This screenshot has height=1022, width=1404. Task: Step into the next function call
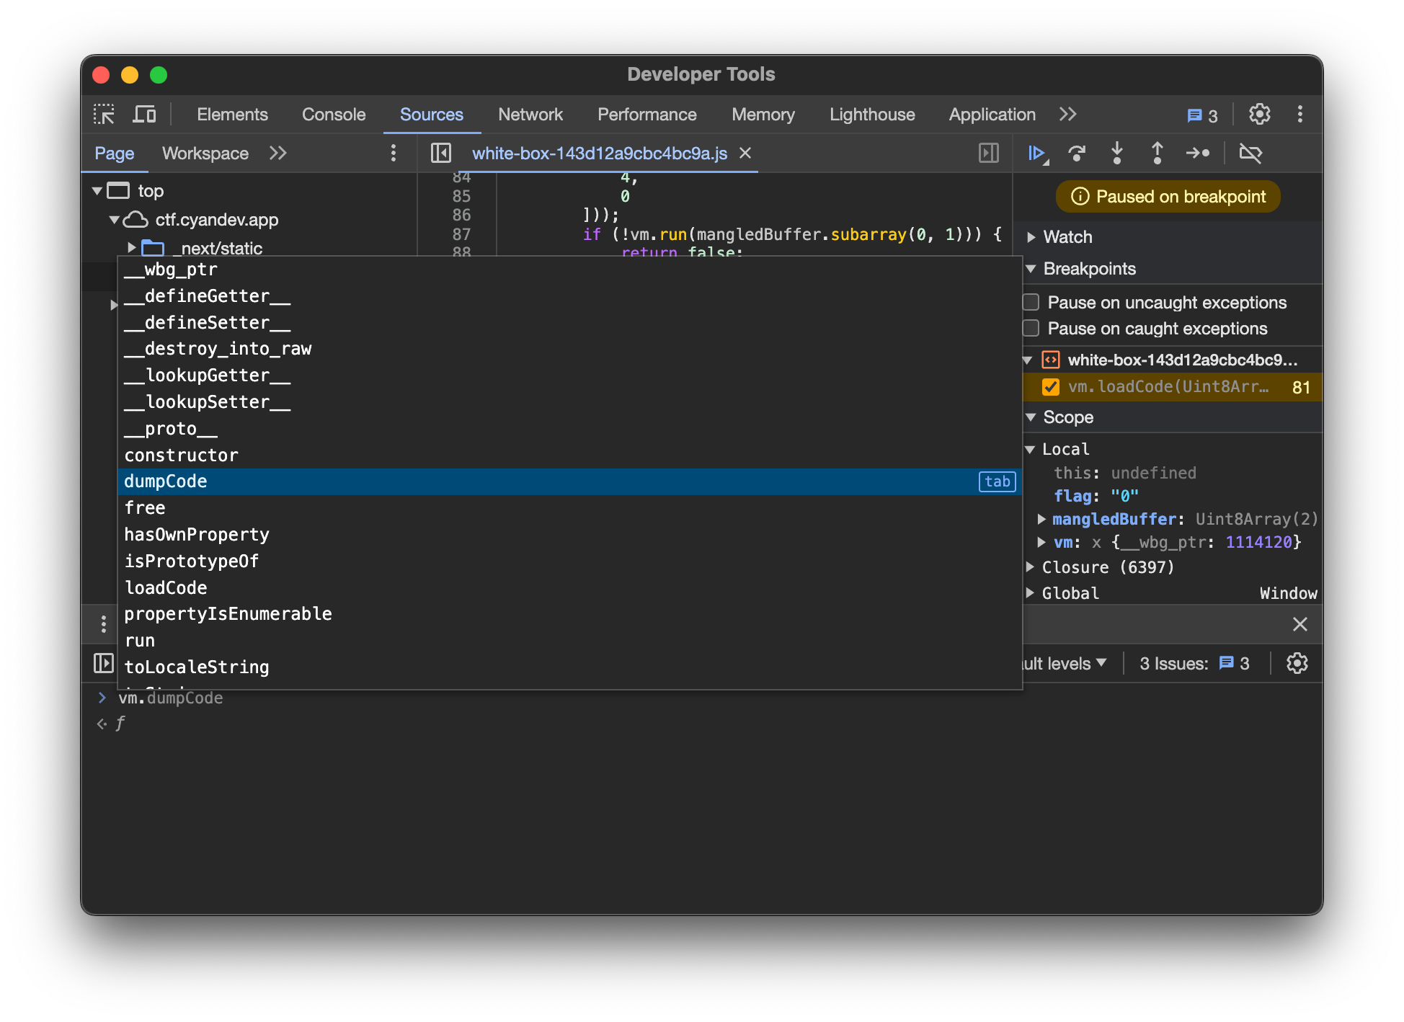pos(1116,153)
